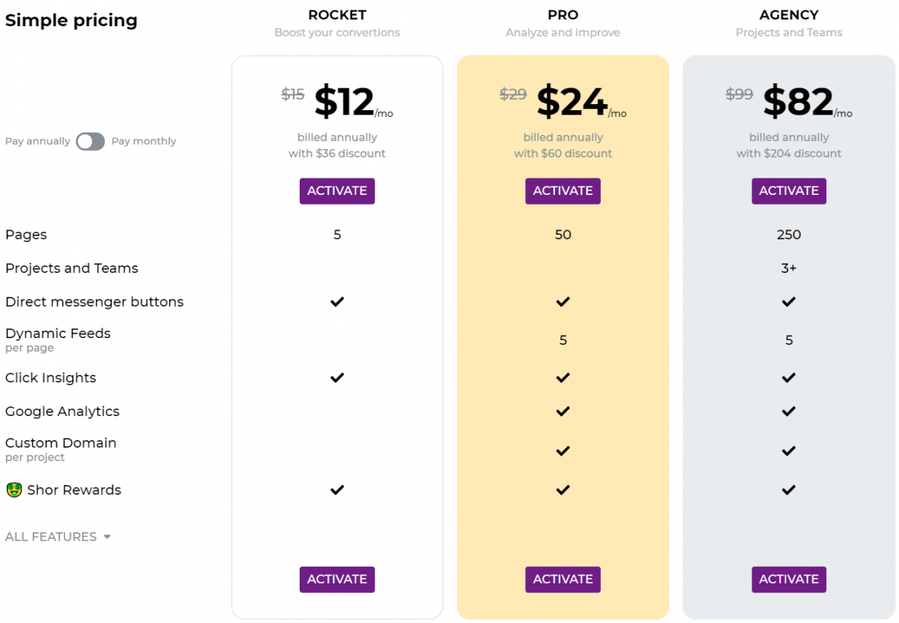Select the AGENCY plan header
Viewport: 899px width, 623px height.
click(x=789, y=14)
